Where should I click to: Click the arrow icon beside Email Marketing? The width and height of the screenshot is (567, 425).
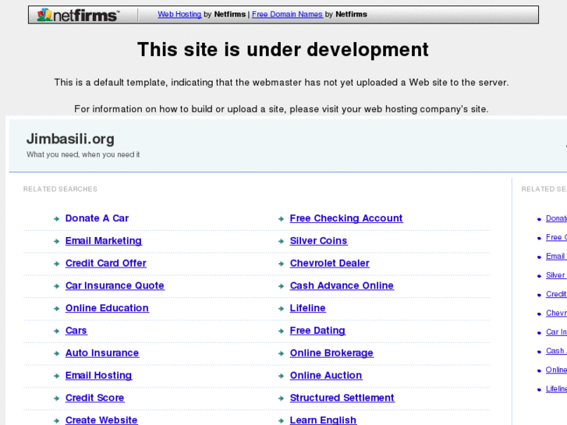pos(56,241)
